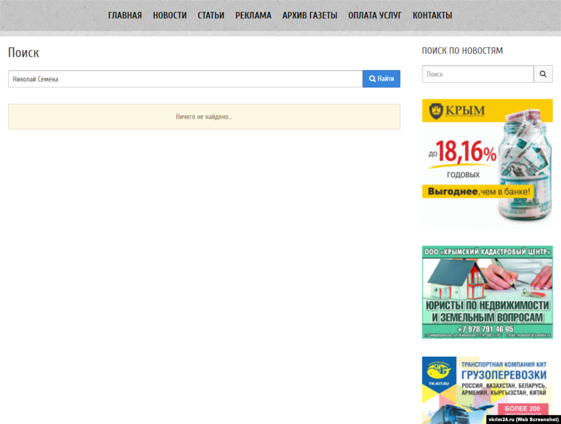
Task: Open АРХИВ ГАЗЕТЫ from top menu
Action: point(310,15)
